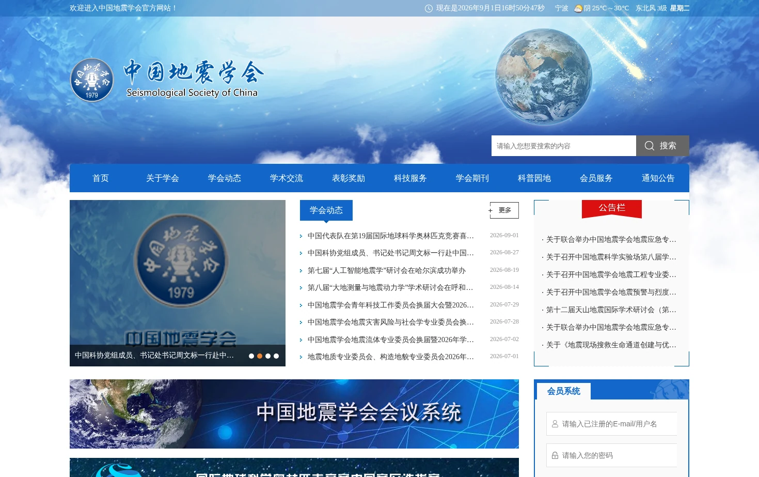Open notice 第十二届天山地震国际学术研讨会

pos(611,310)
